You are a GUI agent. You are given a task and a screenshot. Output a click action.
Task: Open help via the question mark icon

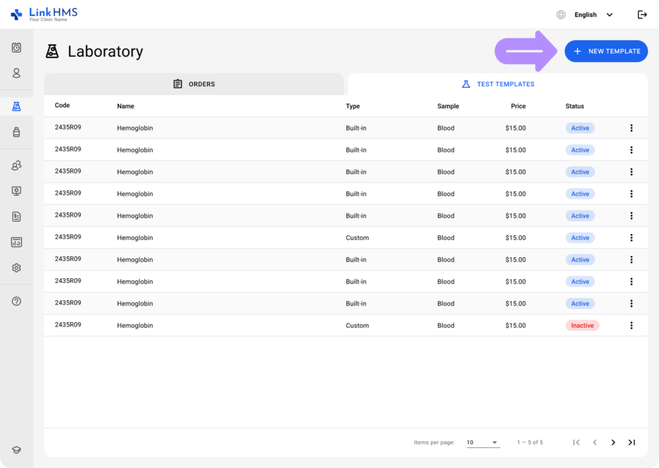[x=16, y=301]
